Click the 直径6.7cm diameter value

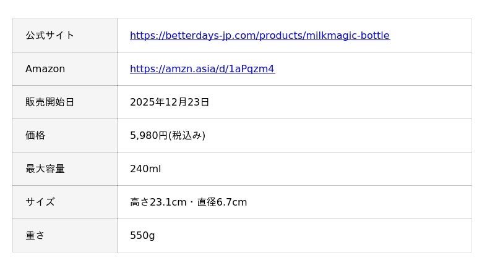click(x=222, y=202)
